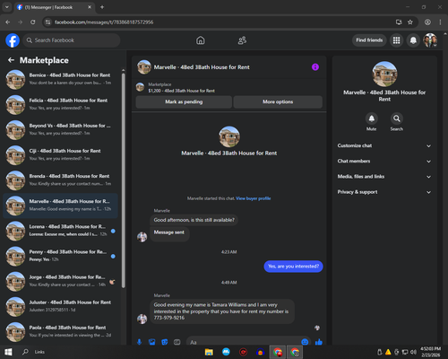Open Chrome's three-dot menu

click(x=440, y=22)
